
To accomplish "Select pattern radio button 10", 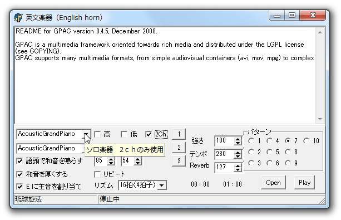I will point(306,141).
